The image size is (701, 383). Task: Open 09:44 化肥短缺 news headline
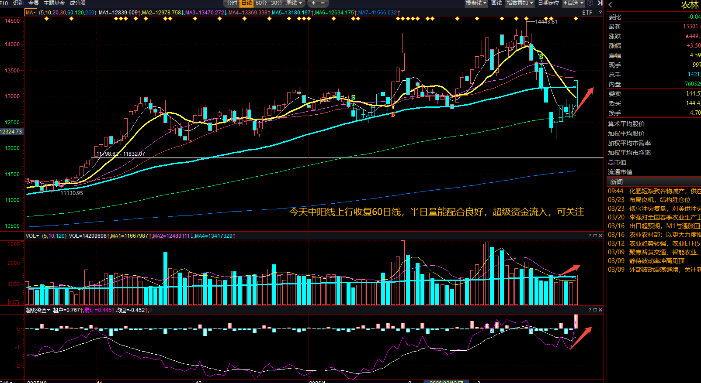[x=664, y=191]
